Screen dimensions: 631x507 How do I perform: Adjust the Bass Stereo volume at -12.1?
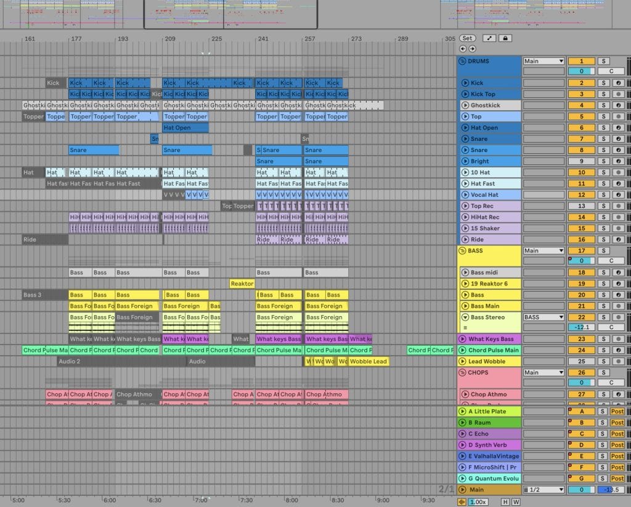581,327
